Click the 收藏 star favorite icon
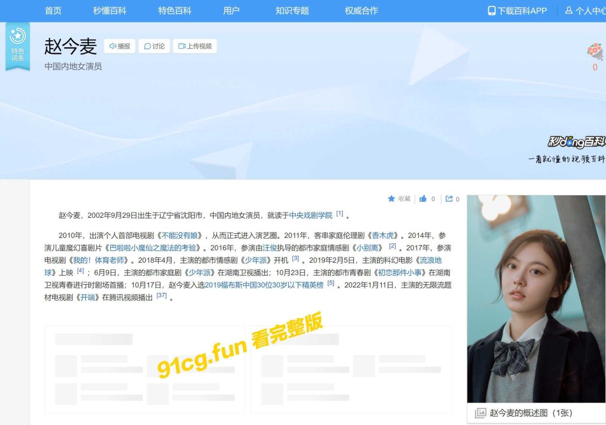 [391, 199]
